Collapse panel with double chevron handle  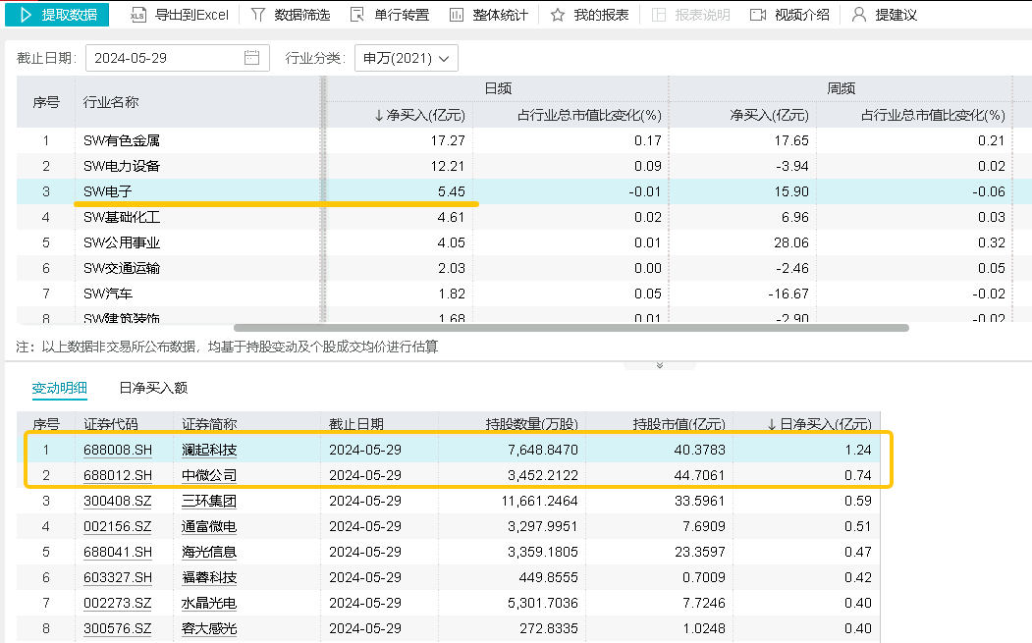tap(660, 364)
